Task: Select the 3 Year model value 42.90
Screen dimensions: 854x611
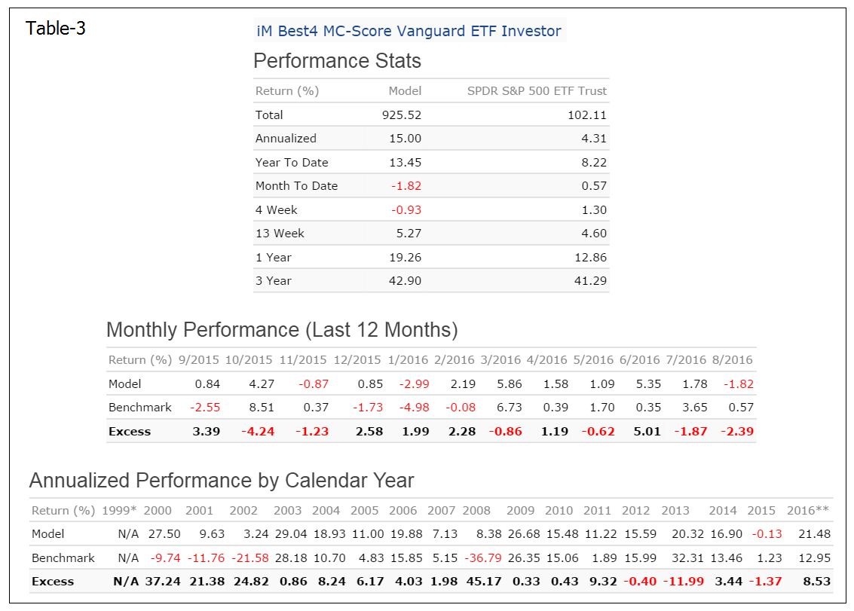Action: (x=406, y=280)
